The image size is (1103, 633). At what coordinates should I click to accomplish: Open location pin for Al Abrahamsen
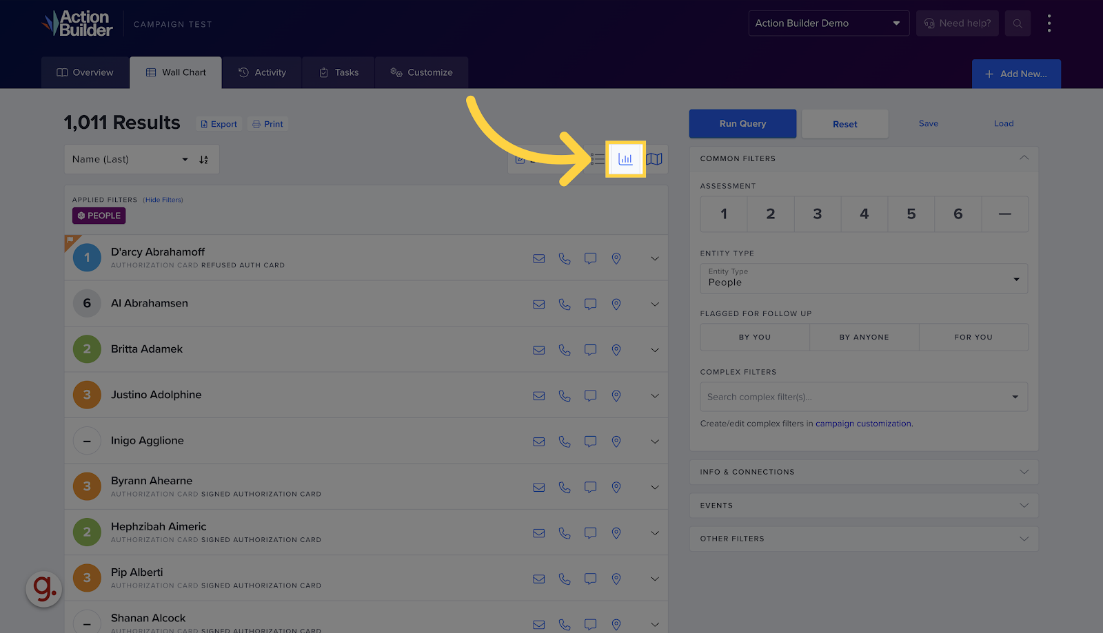(616, 304)
